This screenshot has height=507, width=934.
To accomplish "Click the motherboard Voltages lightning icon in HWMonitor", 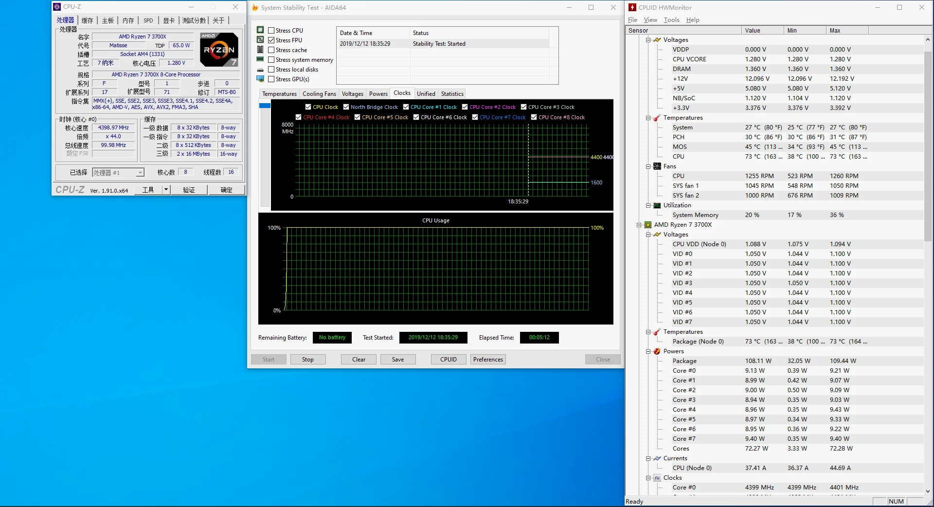I will [x=657, y=40].
